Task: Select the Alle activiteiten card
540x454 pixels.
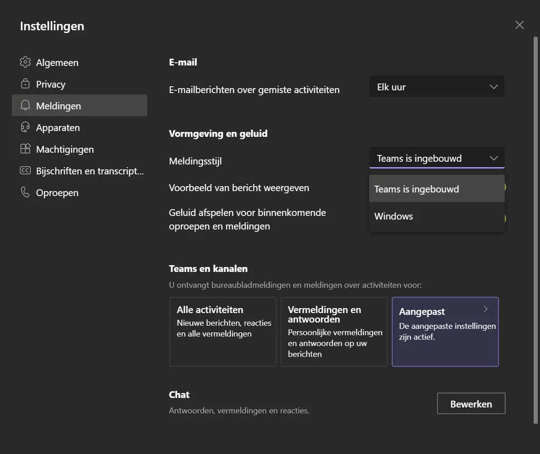Action: pyautogui.click(x=223, y=332)
